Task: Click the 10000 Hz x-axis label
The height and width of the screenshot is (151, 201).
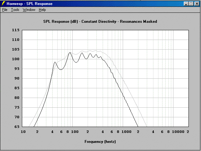Action: coord(178,132)
